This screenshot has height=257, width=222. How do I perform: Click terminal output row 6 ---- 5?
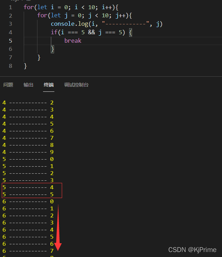(28, 237)
